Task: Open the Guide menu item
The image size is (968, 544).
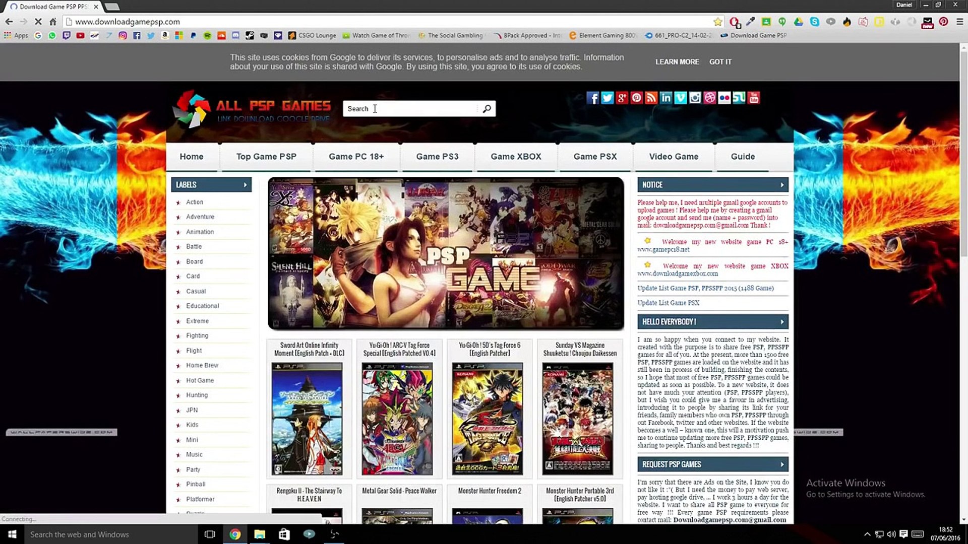Action: (743, 157)
